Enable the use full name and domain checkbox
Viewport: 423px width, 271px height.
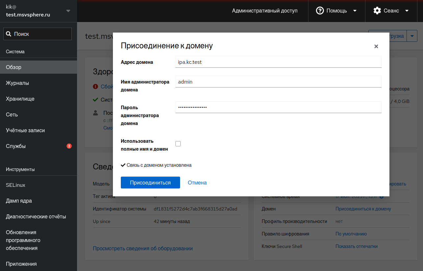(178, 144)
